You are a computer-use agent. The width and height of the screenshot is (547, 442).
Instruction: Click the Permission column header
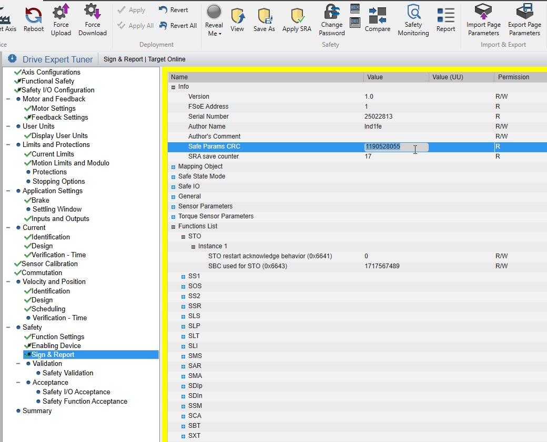pos(513,77)
